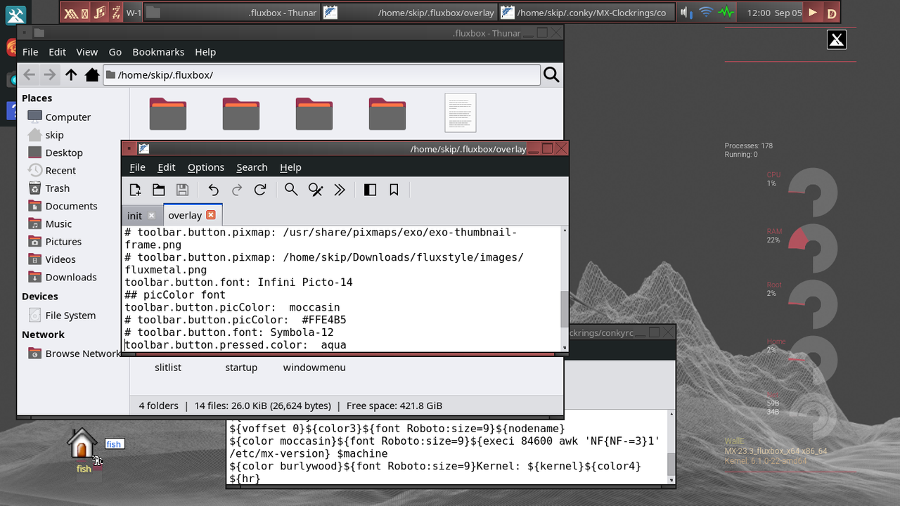The image size is (900, 506).
Task: Go to parent folder using Thunar's up arrow
Action: coord(71,74)
